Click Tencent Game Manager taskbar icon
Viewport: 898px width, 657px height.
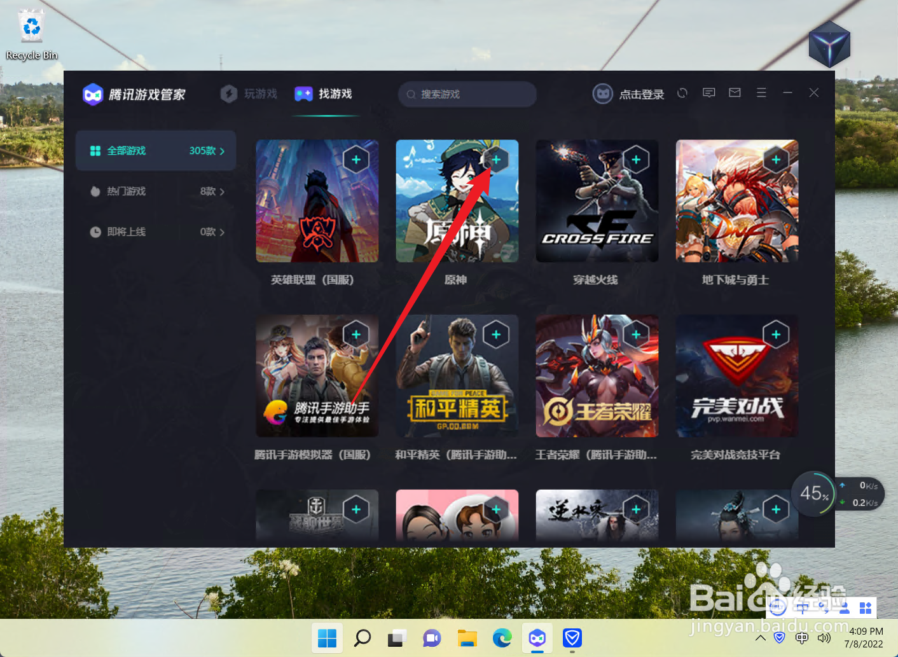[x=537, y=638]
